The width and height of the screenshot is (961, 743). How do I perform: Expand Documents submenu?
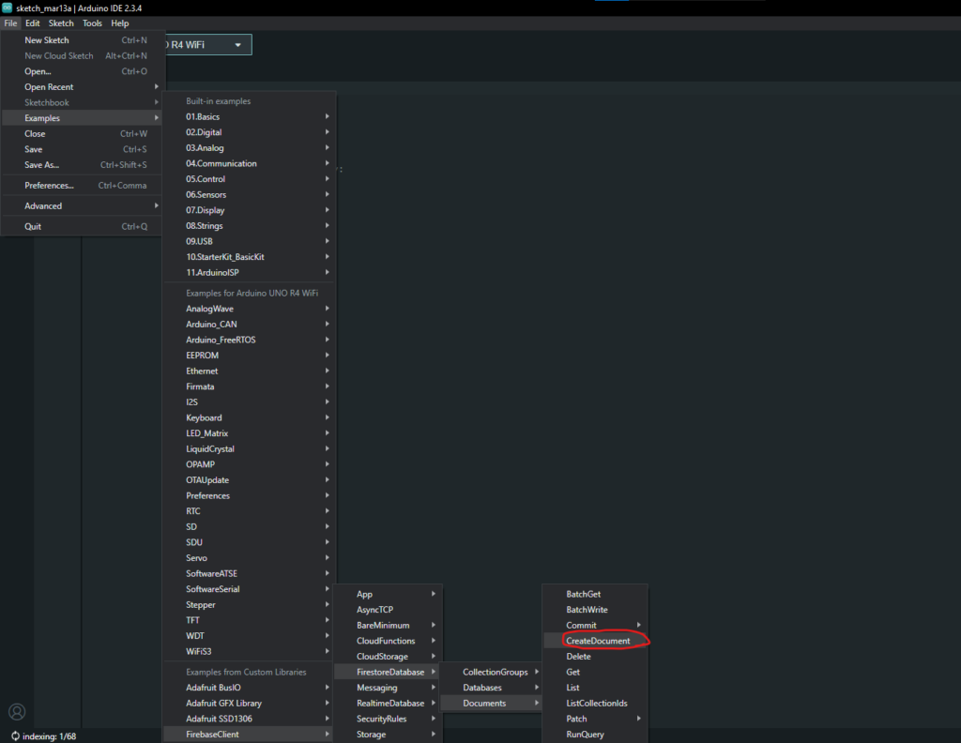pyautogui.click(x=492, y=704)
